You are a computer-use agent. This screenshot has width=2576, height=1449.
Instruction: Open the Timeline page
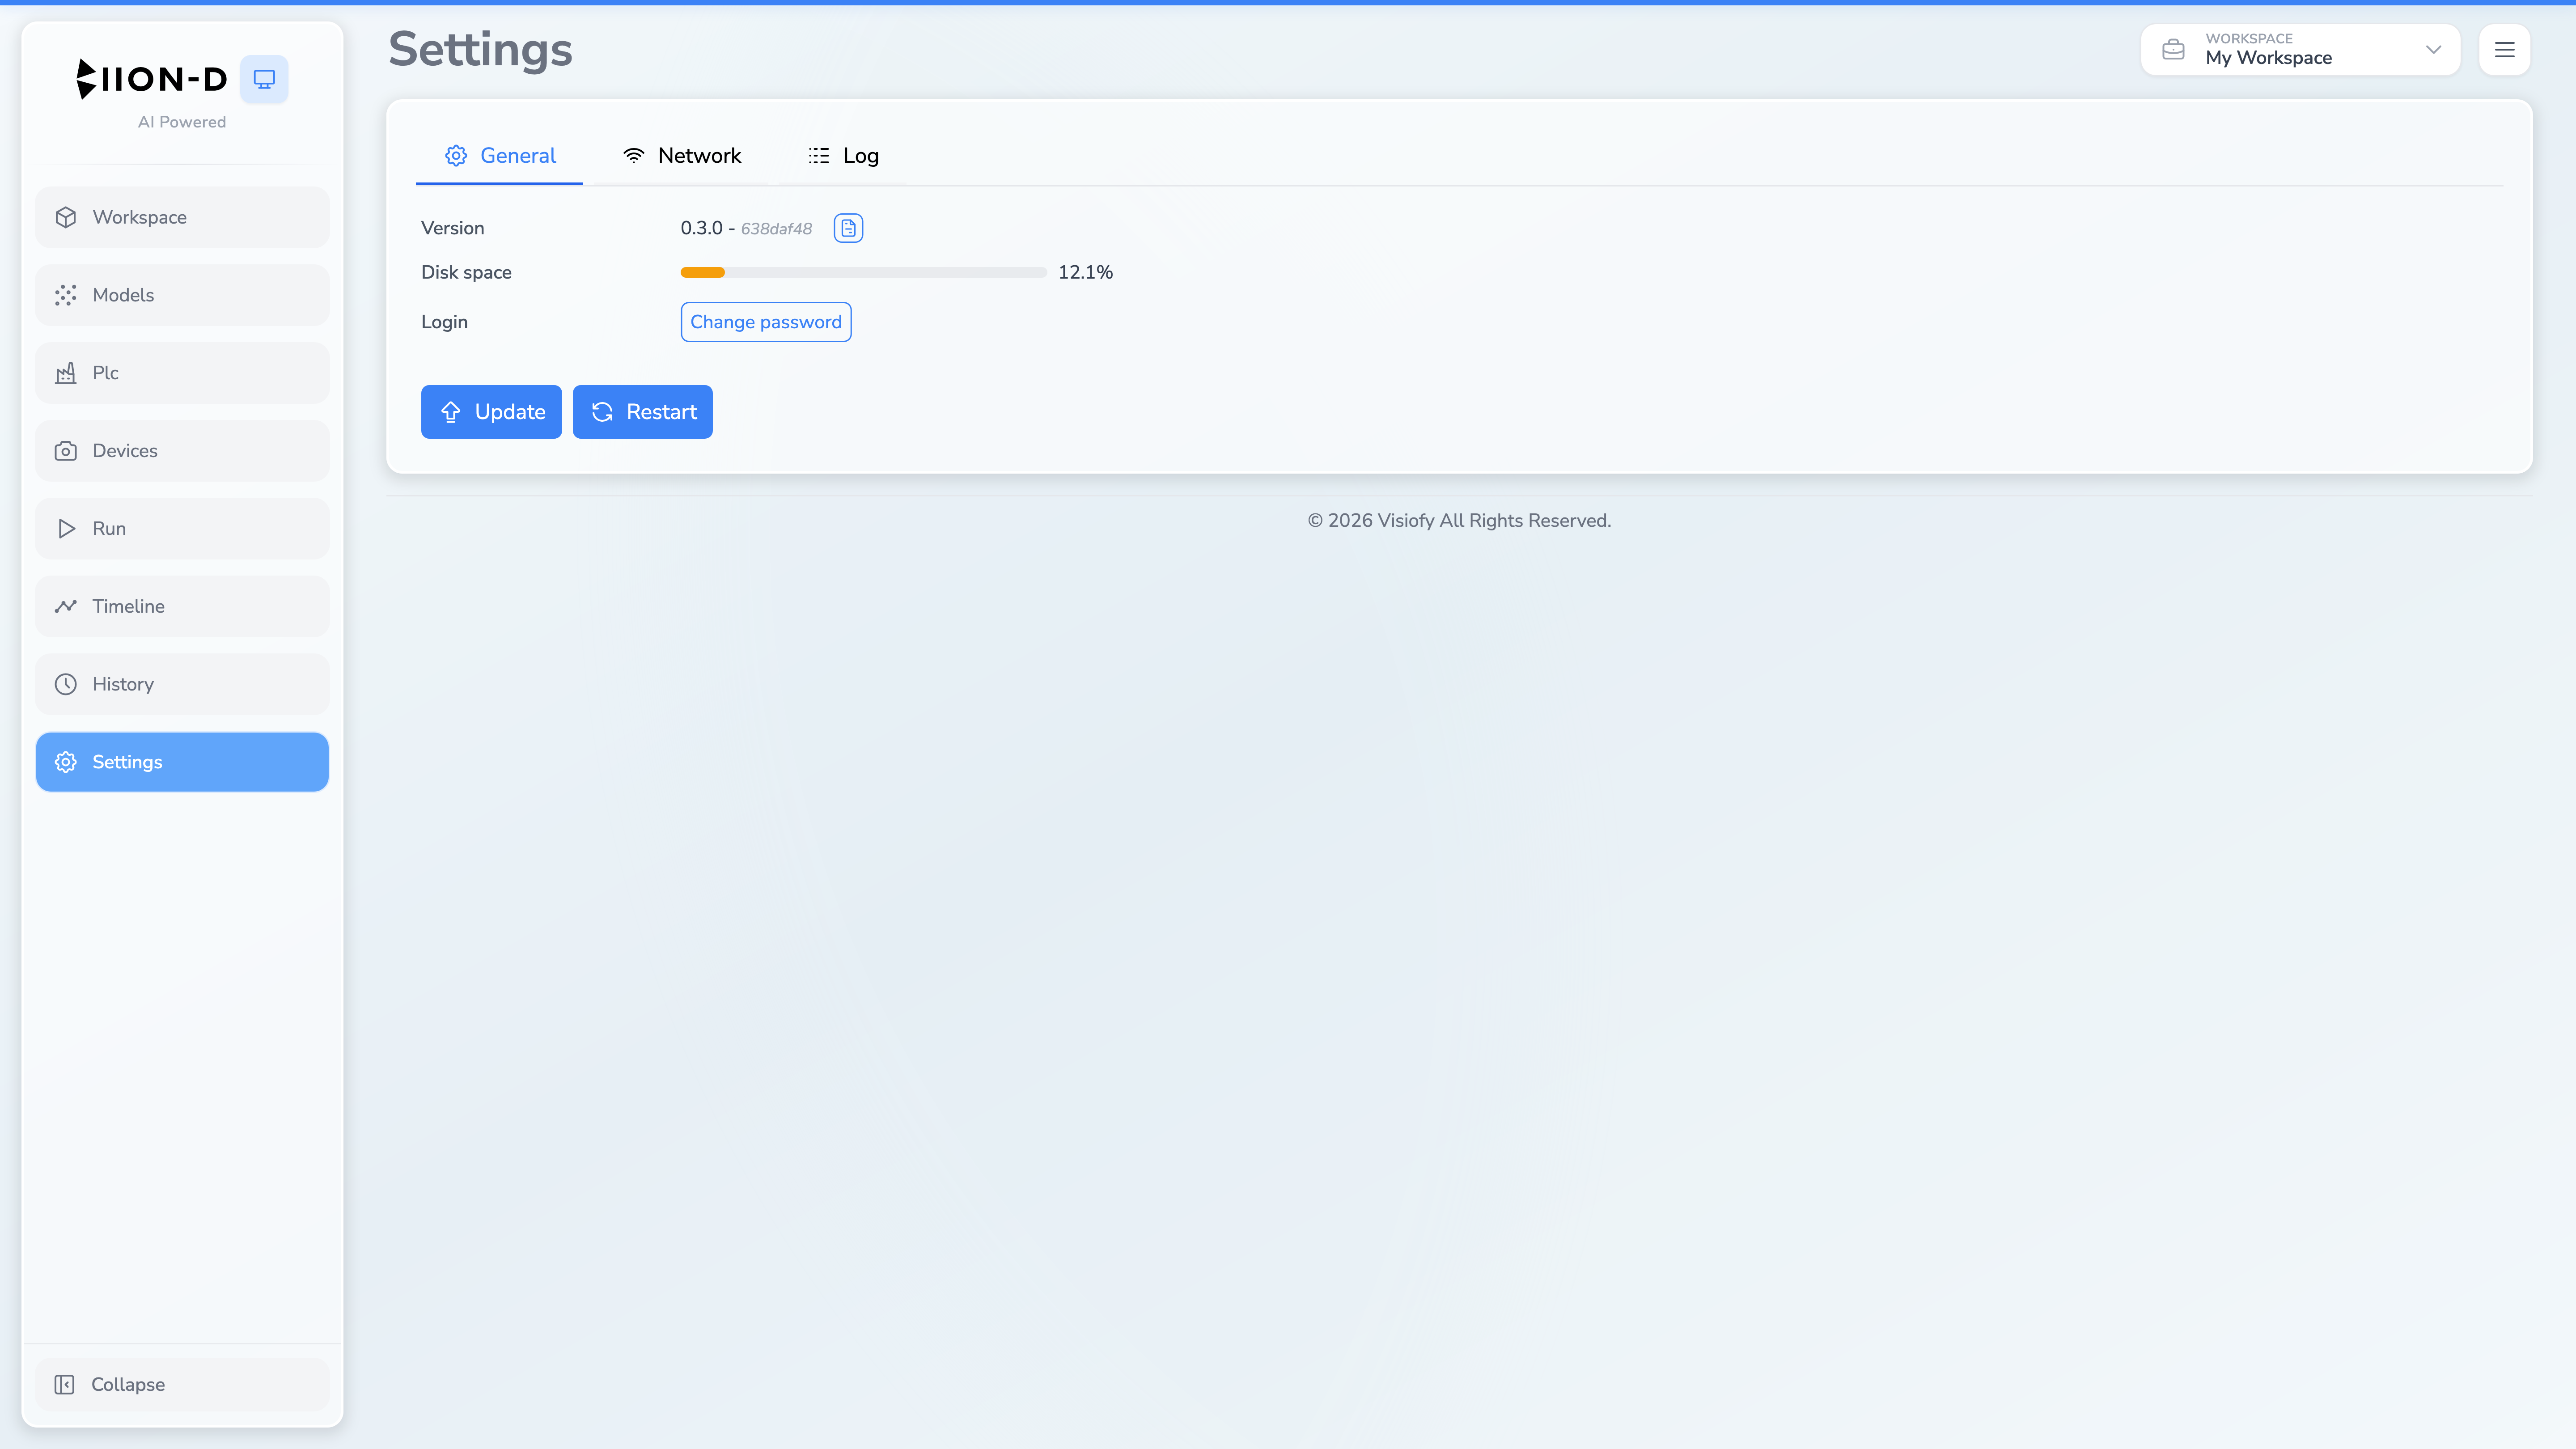click(x=182, y=606)
